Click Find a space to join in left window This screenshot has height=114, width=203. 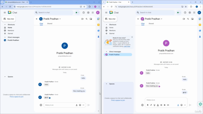tap(16, 97)
